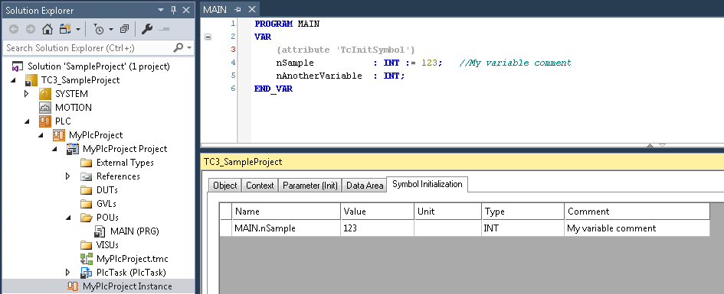The width and height of the screenshot is (724, 294).
Task: Click the DUTs folder icon
Action: [87, 190]
